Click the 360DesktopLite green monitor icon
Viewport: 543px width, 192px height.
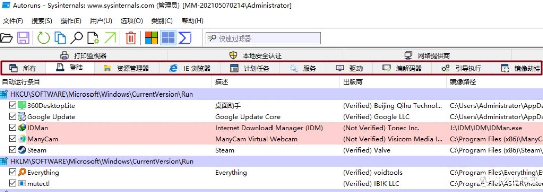(x=22, y=105)
